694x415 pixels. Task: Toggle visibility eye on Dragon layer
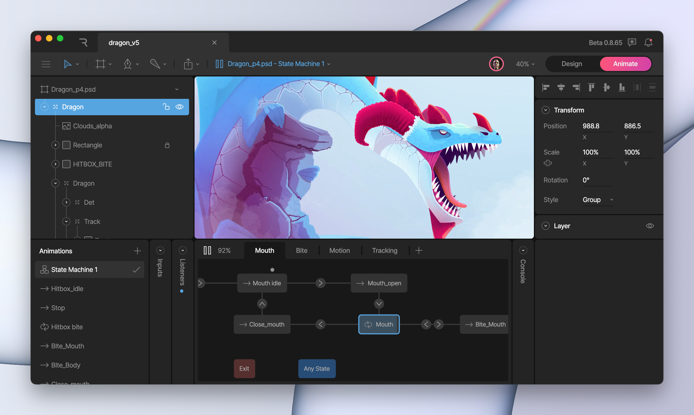pos(180,107)
